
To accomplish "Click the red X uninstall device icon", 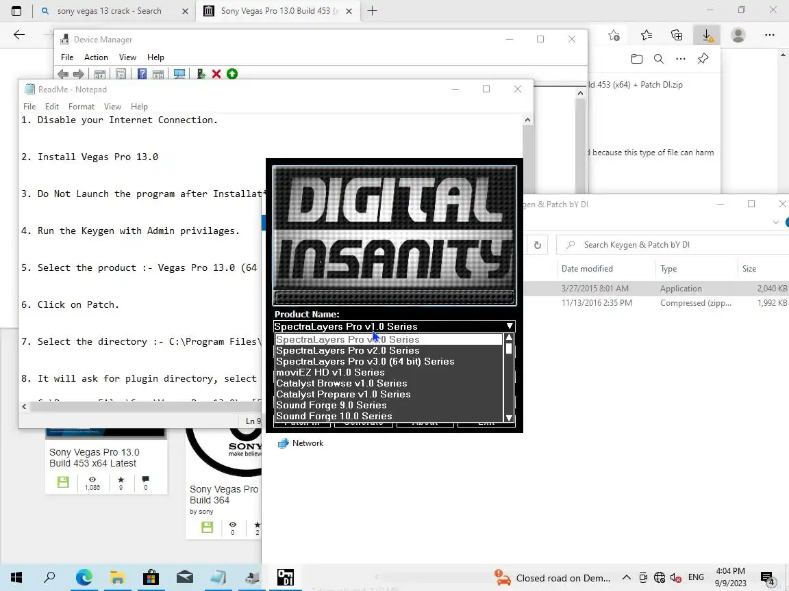I will (216, 75).
